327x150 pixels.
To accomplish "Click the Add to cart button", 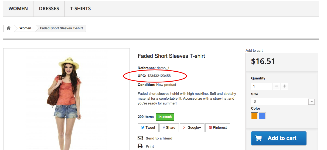I will click(278, 138).
